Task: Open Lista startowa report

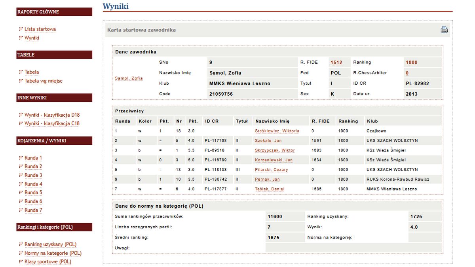Action: [40, 29]
